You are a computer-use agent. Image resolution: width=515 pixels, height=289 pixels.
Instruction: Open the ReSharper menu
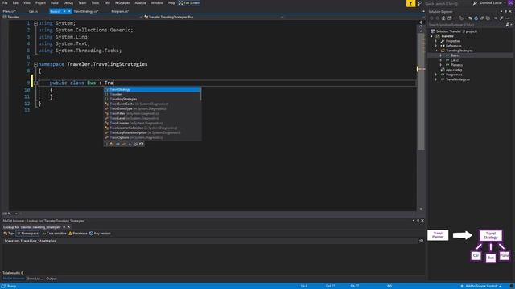[122, 3]
